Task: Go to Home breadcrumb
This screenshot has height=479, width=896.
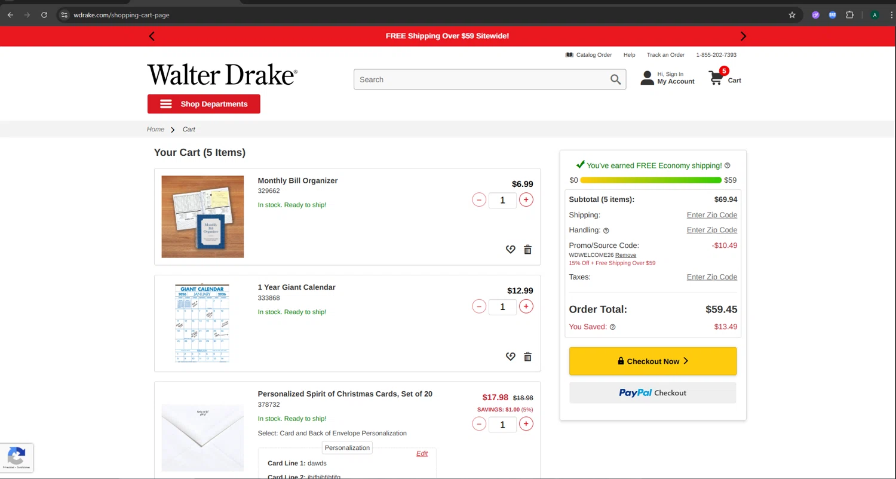Action: point(155,129)
